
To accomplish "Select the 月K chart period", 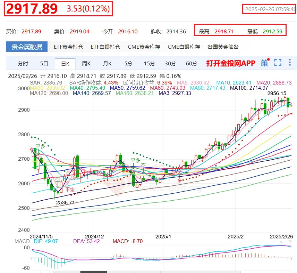I will pyautogui.click(x=107, y=63).
